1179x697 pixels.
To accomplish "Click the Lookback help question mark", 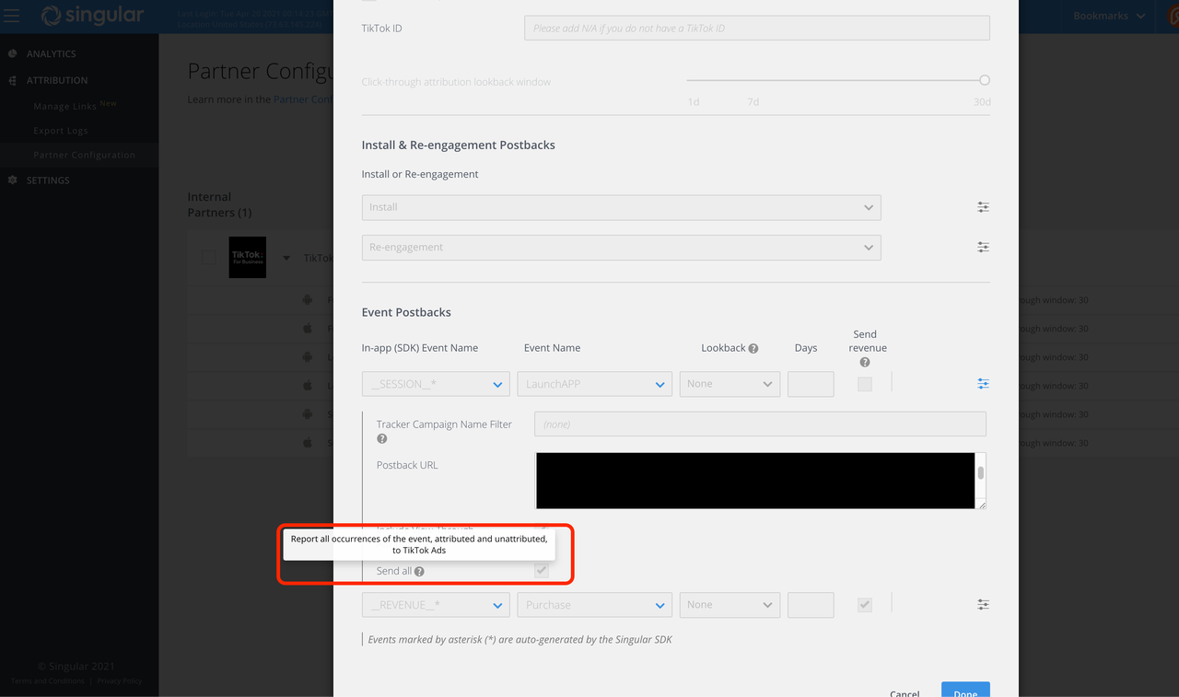I will coord(753,349).
